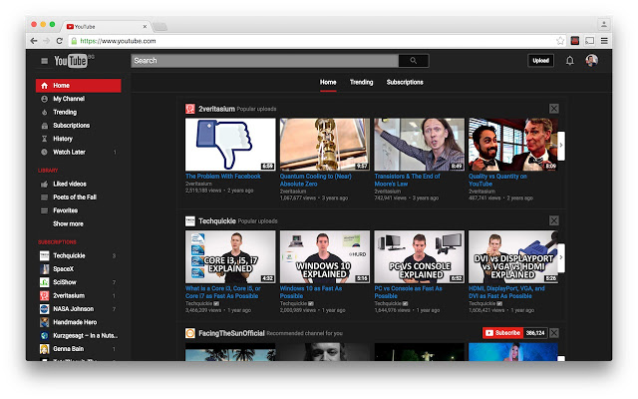Open Quality vs Quantity on YouTube link
The width and height of the screenshot is (638, 399).
(497, 180)
